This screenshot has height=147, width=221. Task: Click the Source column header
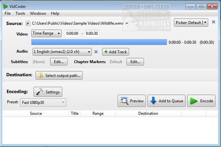click(x=36, y=114)
